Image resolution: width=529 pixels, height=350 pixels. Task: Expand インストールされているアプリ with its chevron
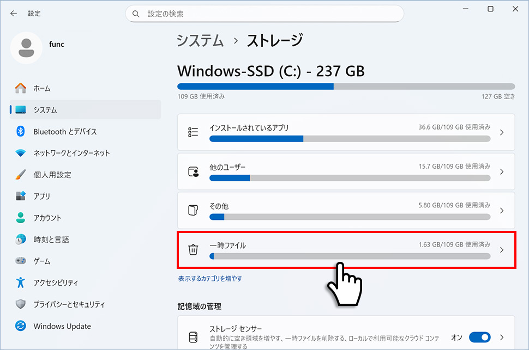(x=501, y=132)
